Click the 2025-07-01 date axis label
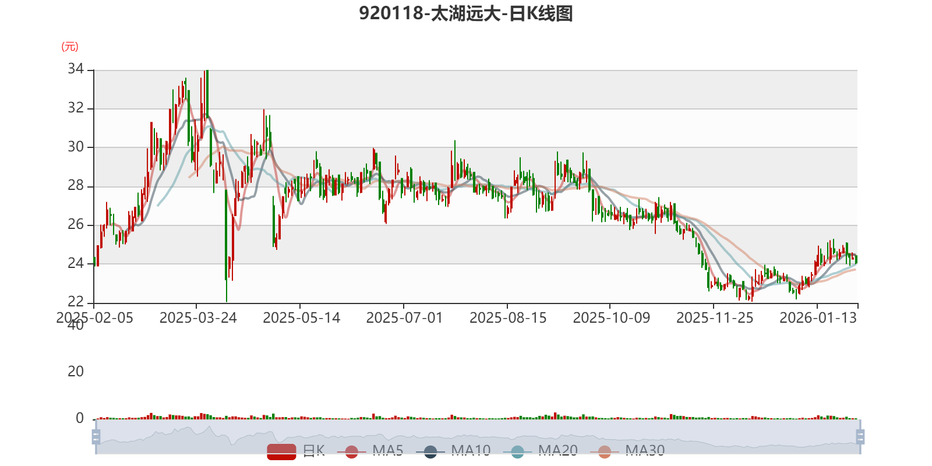Viewport: 932px width, 466px height. [404, 318]
